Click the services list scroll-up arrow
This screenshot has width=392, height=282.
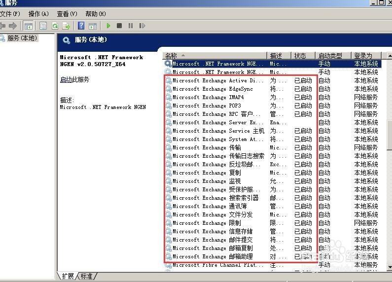pyautogui.click(x=389, y=56)
